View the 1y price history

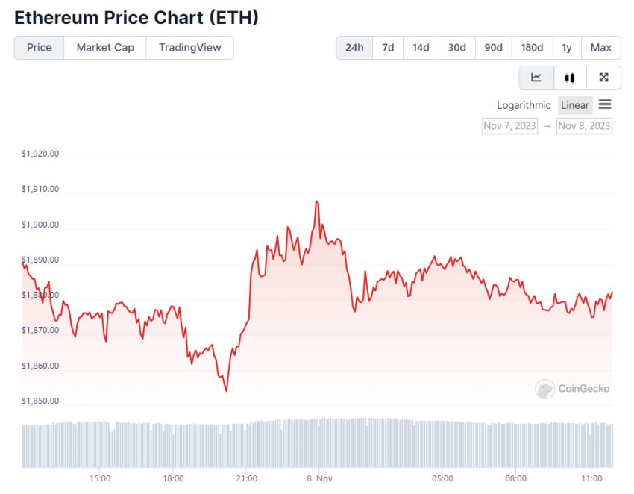pos(566,48)
